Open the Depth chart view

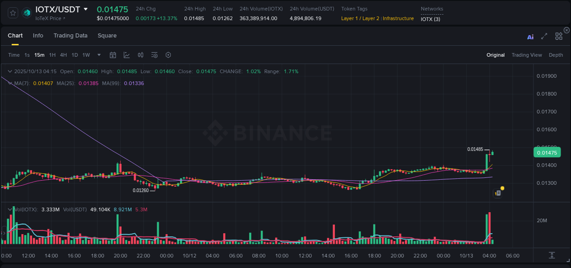pyautogui.click(x=556, y=55)
